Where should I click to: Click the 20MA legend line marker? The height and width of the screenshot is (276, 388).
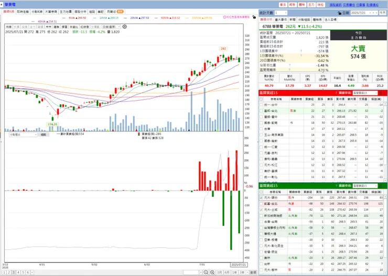pos(125,18)
